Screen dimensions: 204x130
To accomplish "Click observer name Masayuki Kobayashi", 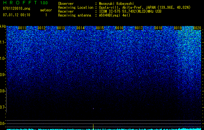I will tap(116, 4).
